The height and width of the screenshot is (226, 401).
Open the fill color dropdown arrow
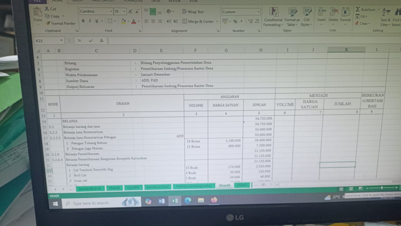coord(128,21)
